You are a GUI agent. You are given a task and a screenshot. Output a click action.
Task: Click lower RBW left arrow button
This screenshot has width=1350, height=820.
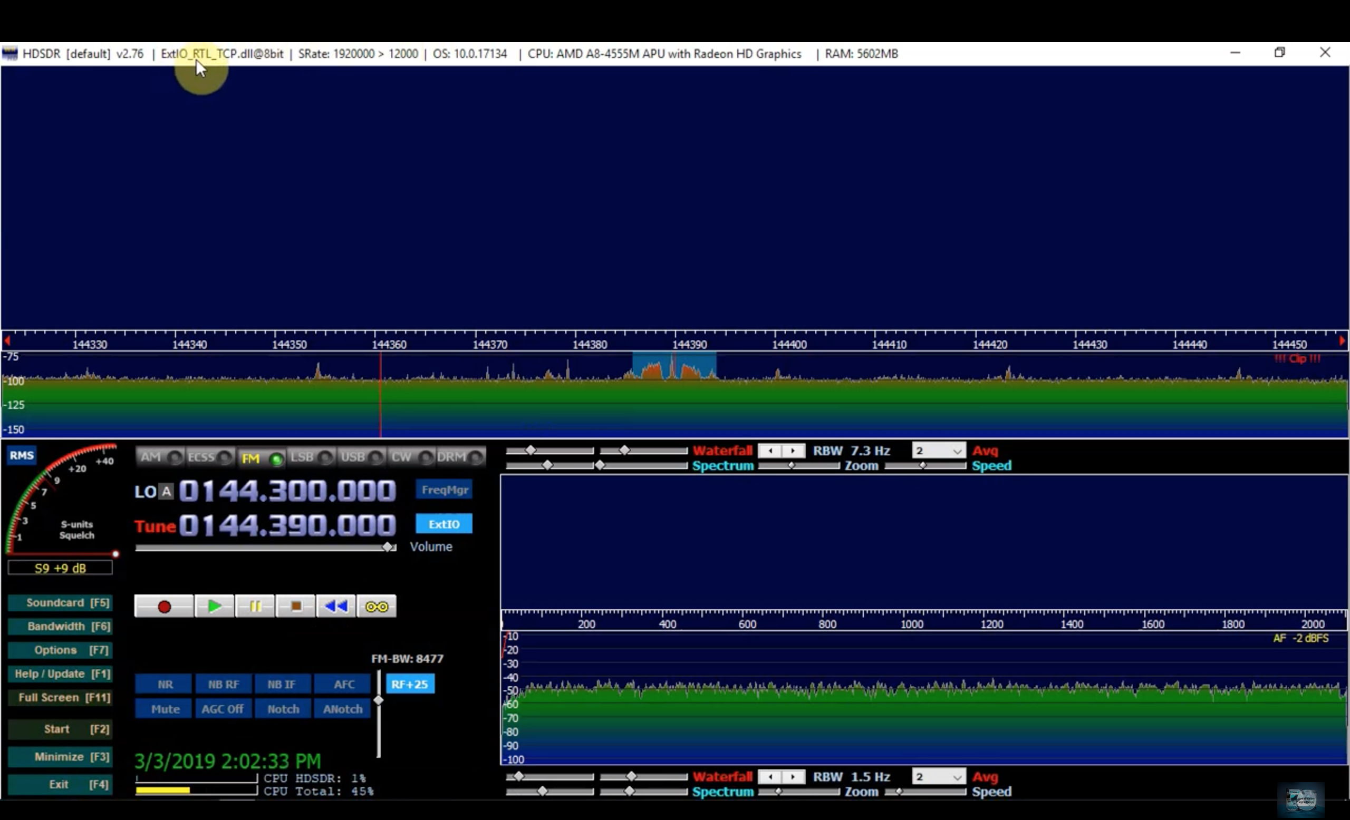click(770, 777)
